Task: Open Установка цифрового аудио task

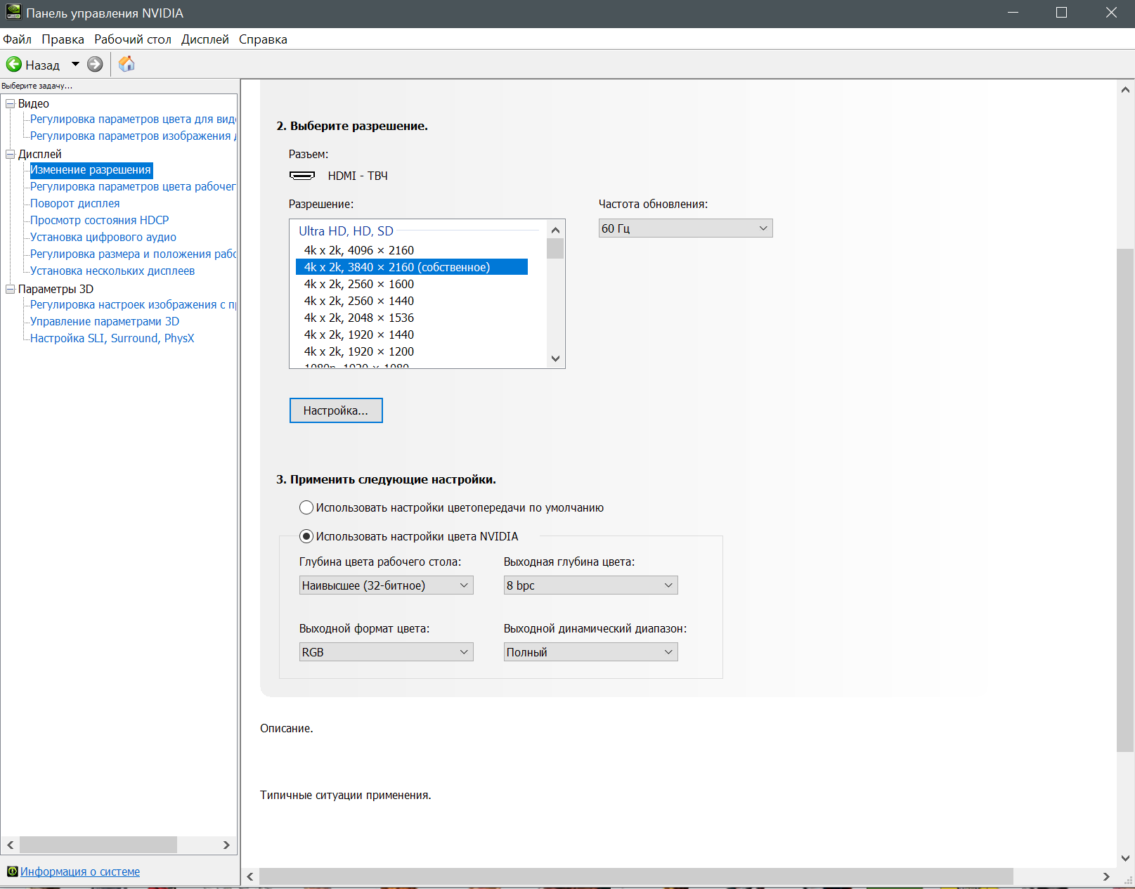Action: (103, 238)
